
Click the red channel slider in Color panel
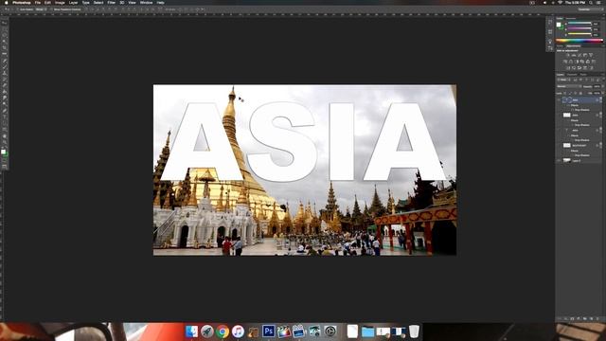tap(579, 23)
